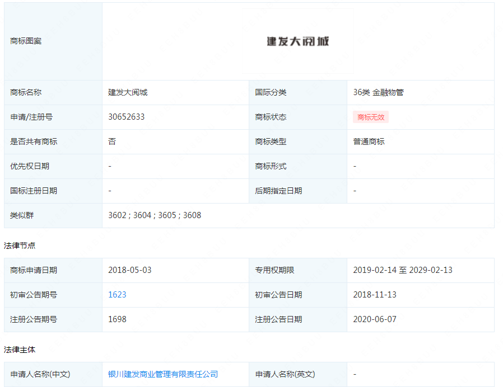Select the class text 36类 金融物管
The image size is (503, 387).
pos(378,93)
